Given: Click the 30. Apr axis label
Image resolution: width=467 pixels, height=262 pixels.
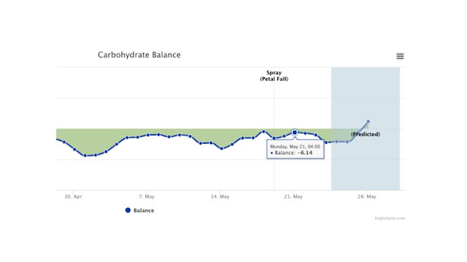Looking at the screenshot, I should tap(73, 196).
